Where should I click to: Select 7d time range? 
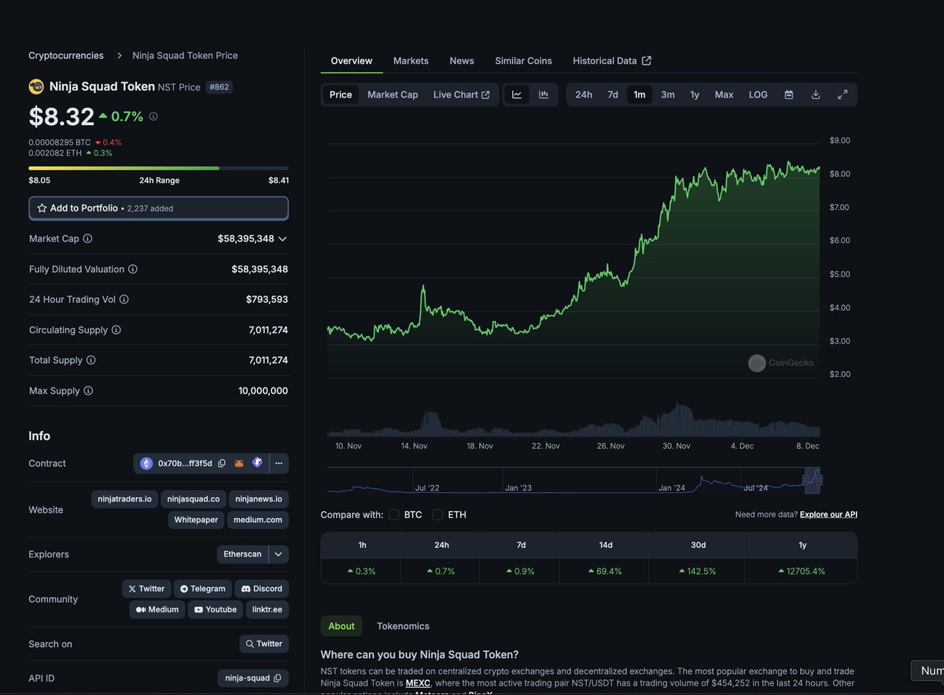click(613, 94)
